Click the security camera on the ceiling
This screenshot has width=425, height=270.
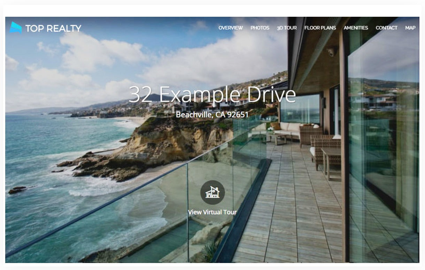(x=331, y=52)
